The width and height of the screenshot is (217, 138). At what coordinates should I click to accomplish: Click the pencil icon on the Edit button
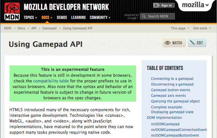coord(192,43)
